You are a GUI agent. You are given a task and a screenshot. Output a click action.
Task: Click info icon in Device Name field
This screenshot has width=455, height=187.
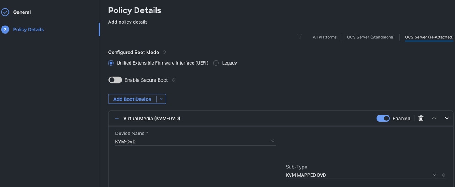click(273, 141)
